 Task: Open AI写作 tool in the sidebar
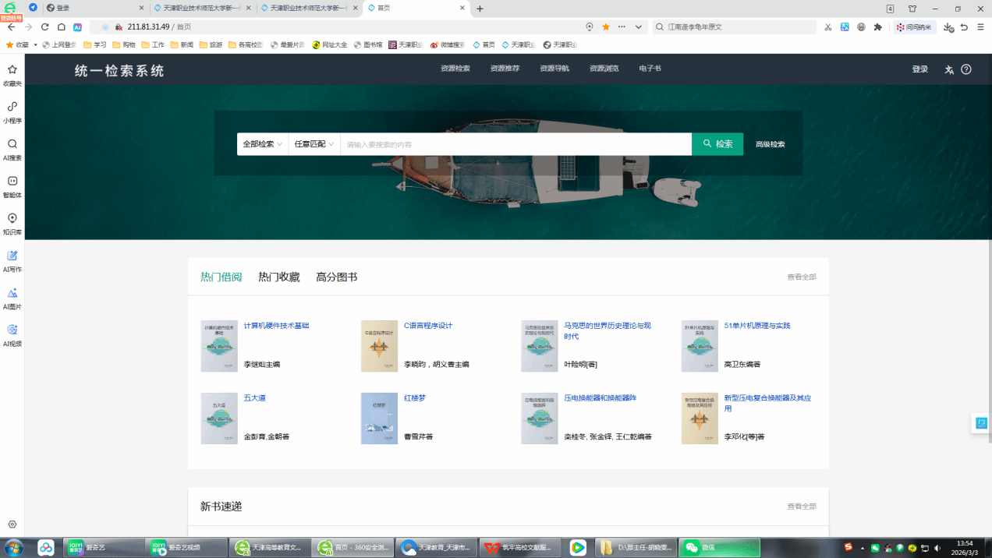click(x=12, y=261)
